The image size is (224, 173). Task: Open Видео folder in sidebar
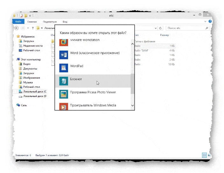coord(27,64)
